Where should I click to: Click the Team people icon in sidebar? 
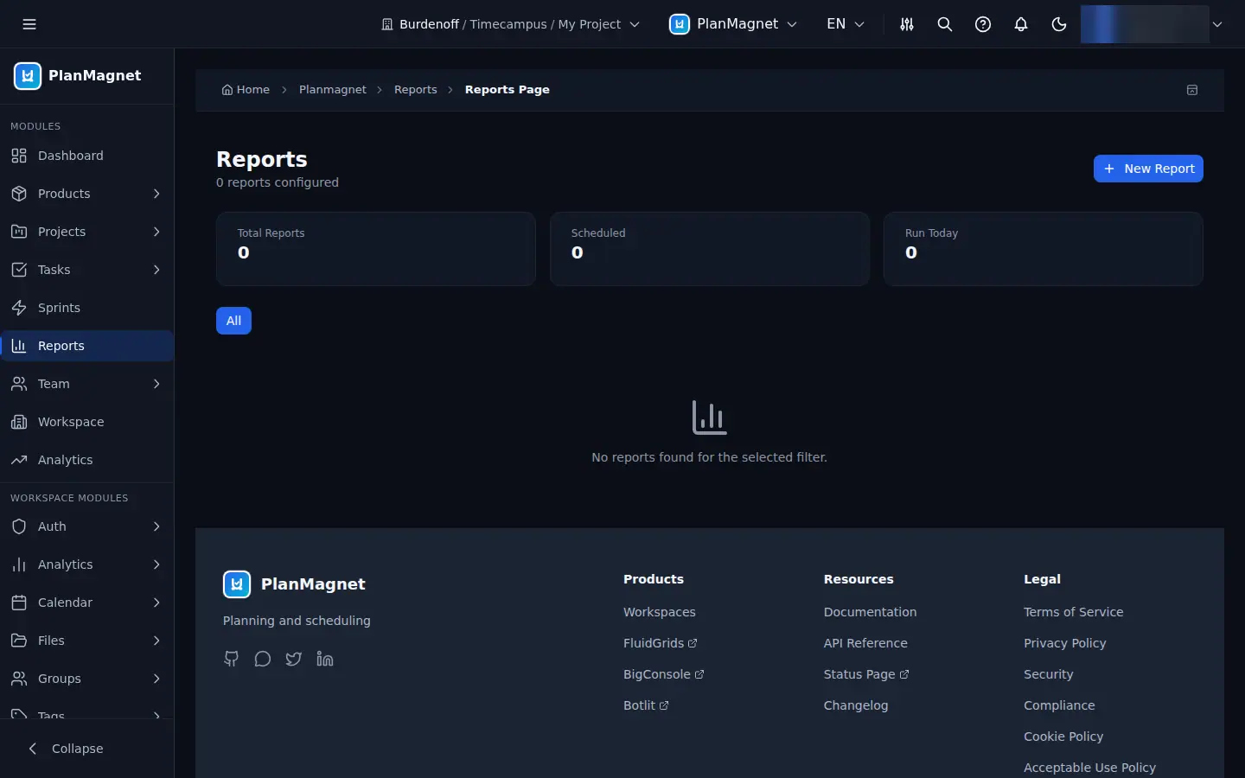[19, 384]
